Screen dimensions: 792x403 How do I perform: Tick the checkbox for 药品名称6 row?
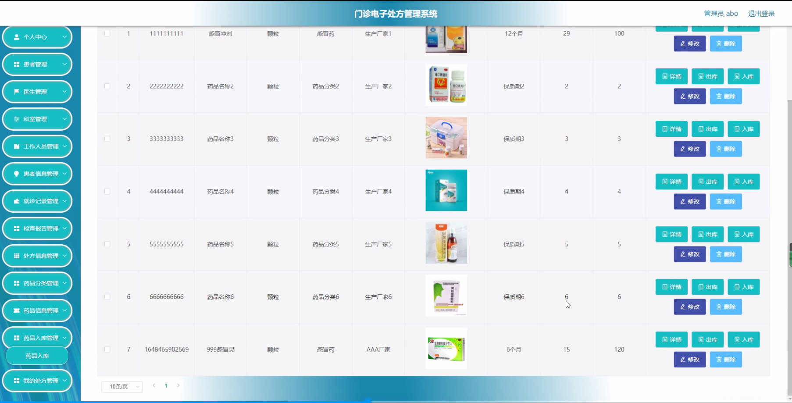coord(107,297)
